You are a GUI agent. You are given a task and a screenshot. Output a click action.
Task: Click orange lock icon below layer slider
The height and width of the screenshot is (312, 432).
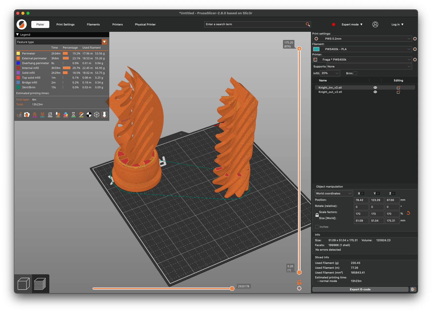pos(299,282)
